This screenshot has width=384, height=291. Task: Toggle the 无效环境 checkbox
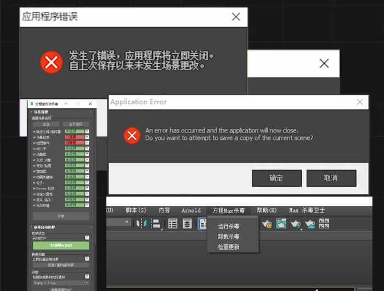point(34,205)
